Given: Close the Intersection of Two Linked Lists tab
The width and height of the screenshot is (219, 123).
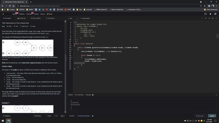Looking at the screenshot, I should (x=26, y=2).
